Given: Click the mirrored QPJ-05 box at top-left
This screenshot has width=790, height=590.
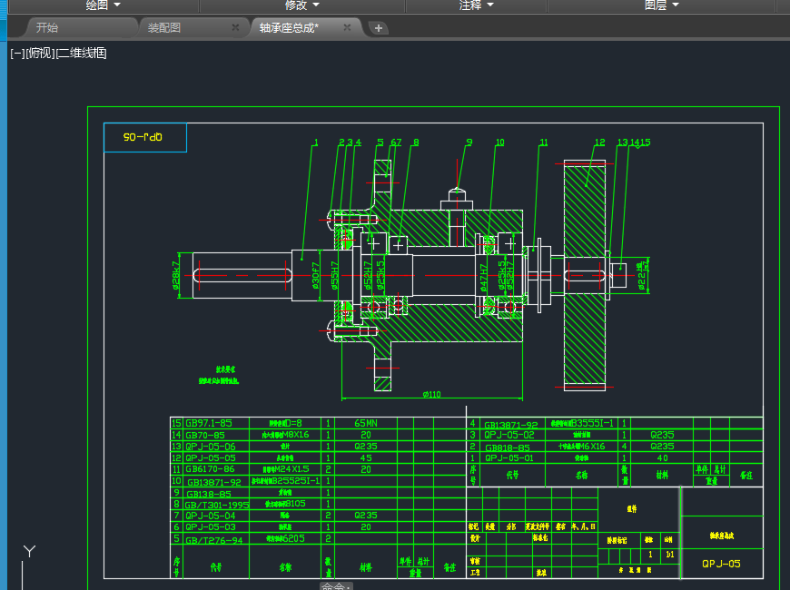Looking at the screenshot, I should click(x=144, y=137).
